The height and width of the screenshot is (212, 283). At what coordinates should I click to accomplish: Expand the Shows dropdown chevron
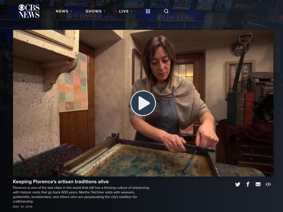tap(104, 11)
